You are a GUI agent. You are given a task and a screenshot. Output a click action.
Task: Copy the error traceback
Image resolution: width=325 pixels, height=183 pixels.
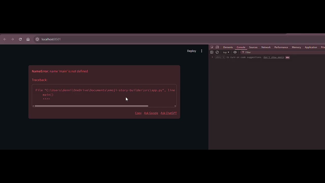[x=138, y=113]
